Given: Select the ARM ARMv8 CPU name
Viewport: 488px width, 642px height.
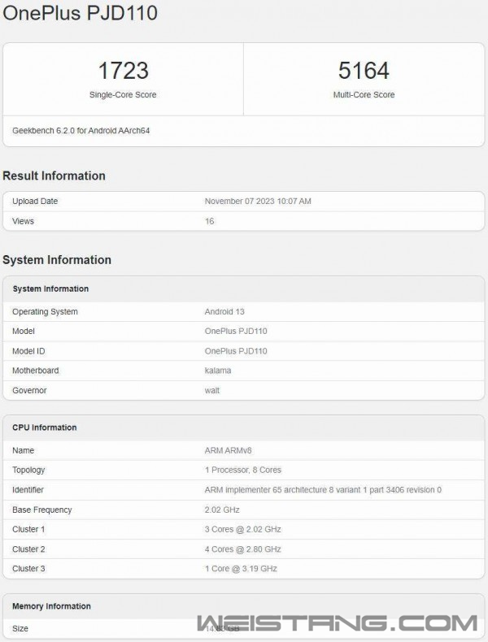Looking at the screenshot, I should click(x=228, y=450).
